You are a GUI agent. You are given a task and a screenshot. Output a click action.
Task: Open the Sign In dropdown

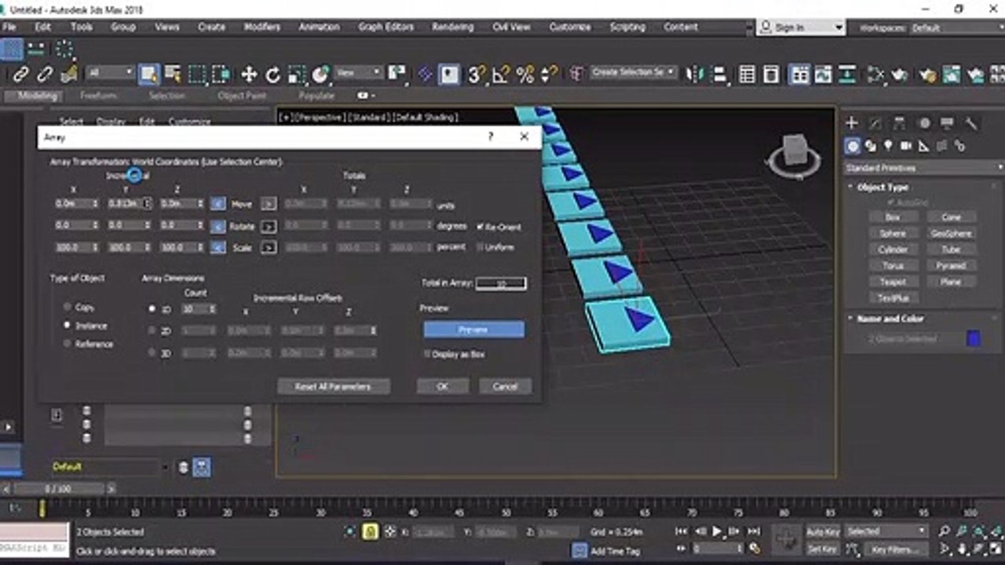coord(800,27)
